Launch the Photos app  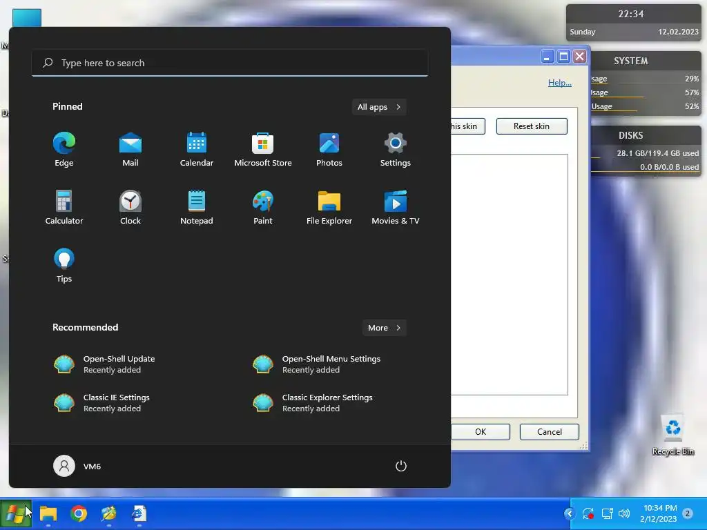tap(329, 149)
